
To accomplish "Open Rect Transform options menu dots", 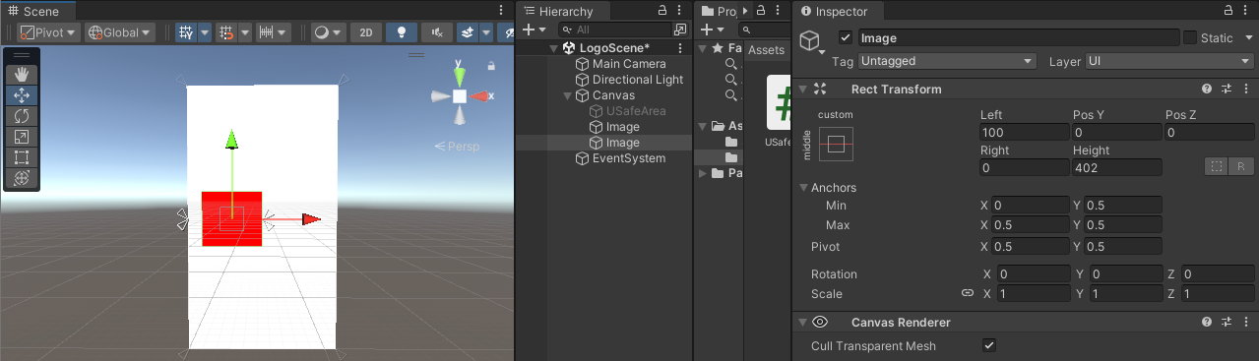I will click(1247, 90).
